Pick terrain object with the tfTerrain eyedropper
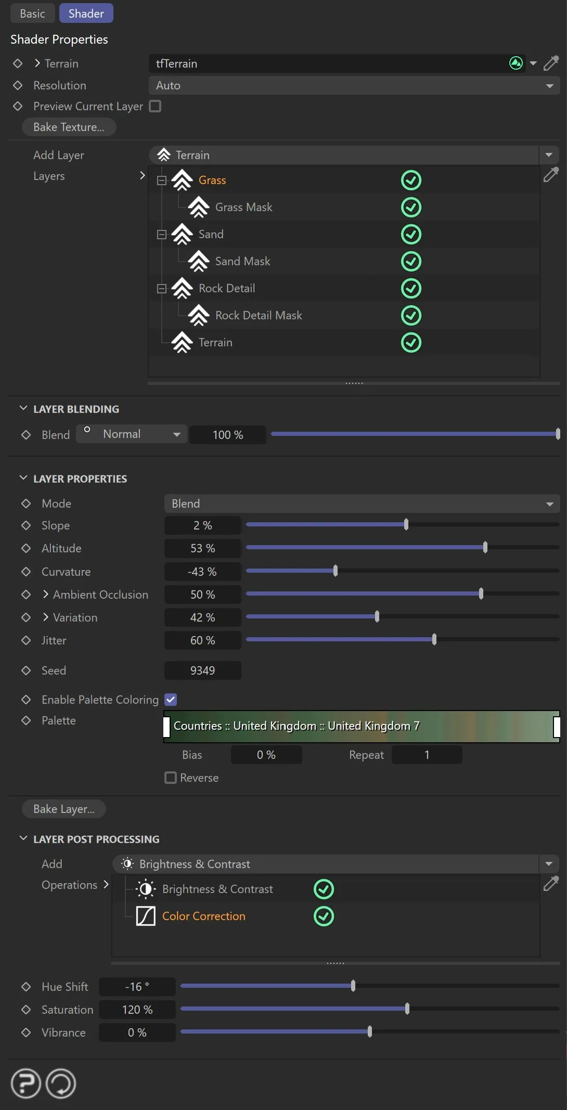The image size is (567, 1110). click(x=551, y=63)
